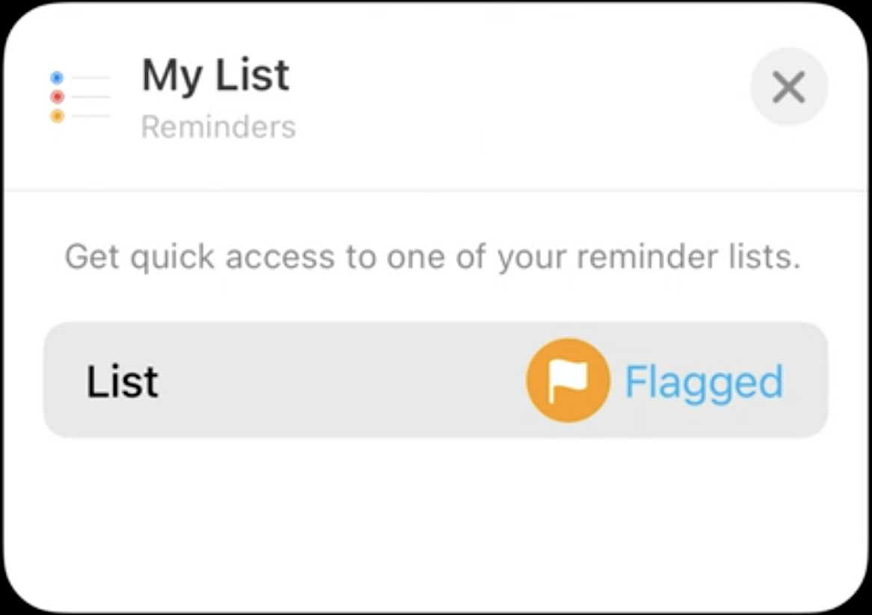Select the blue dot in Reminders icon
The width and height of the screenshot is (872, 615).
click(57, 77)
